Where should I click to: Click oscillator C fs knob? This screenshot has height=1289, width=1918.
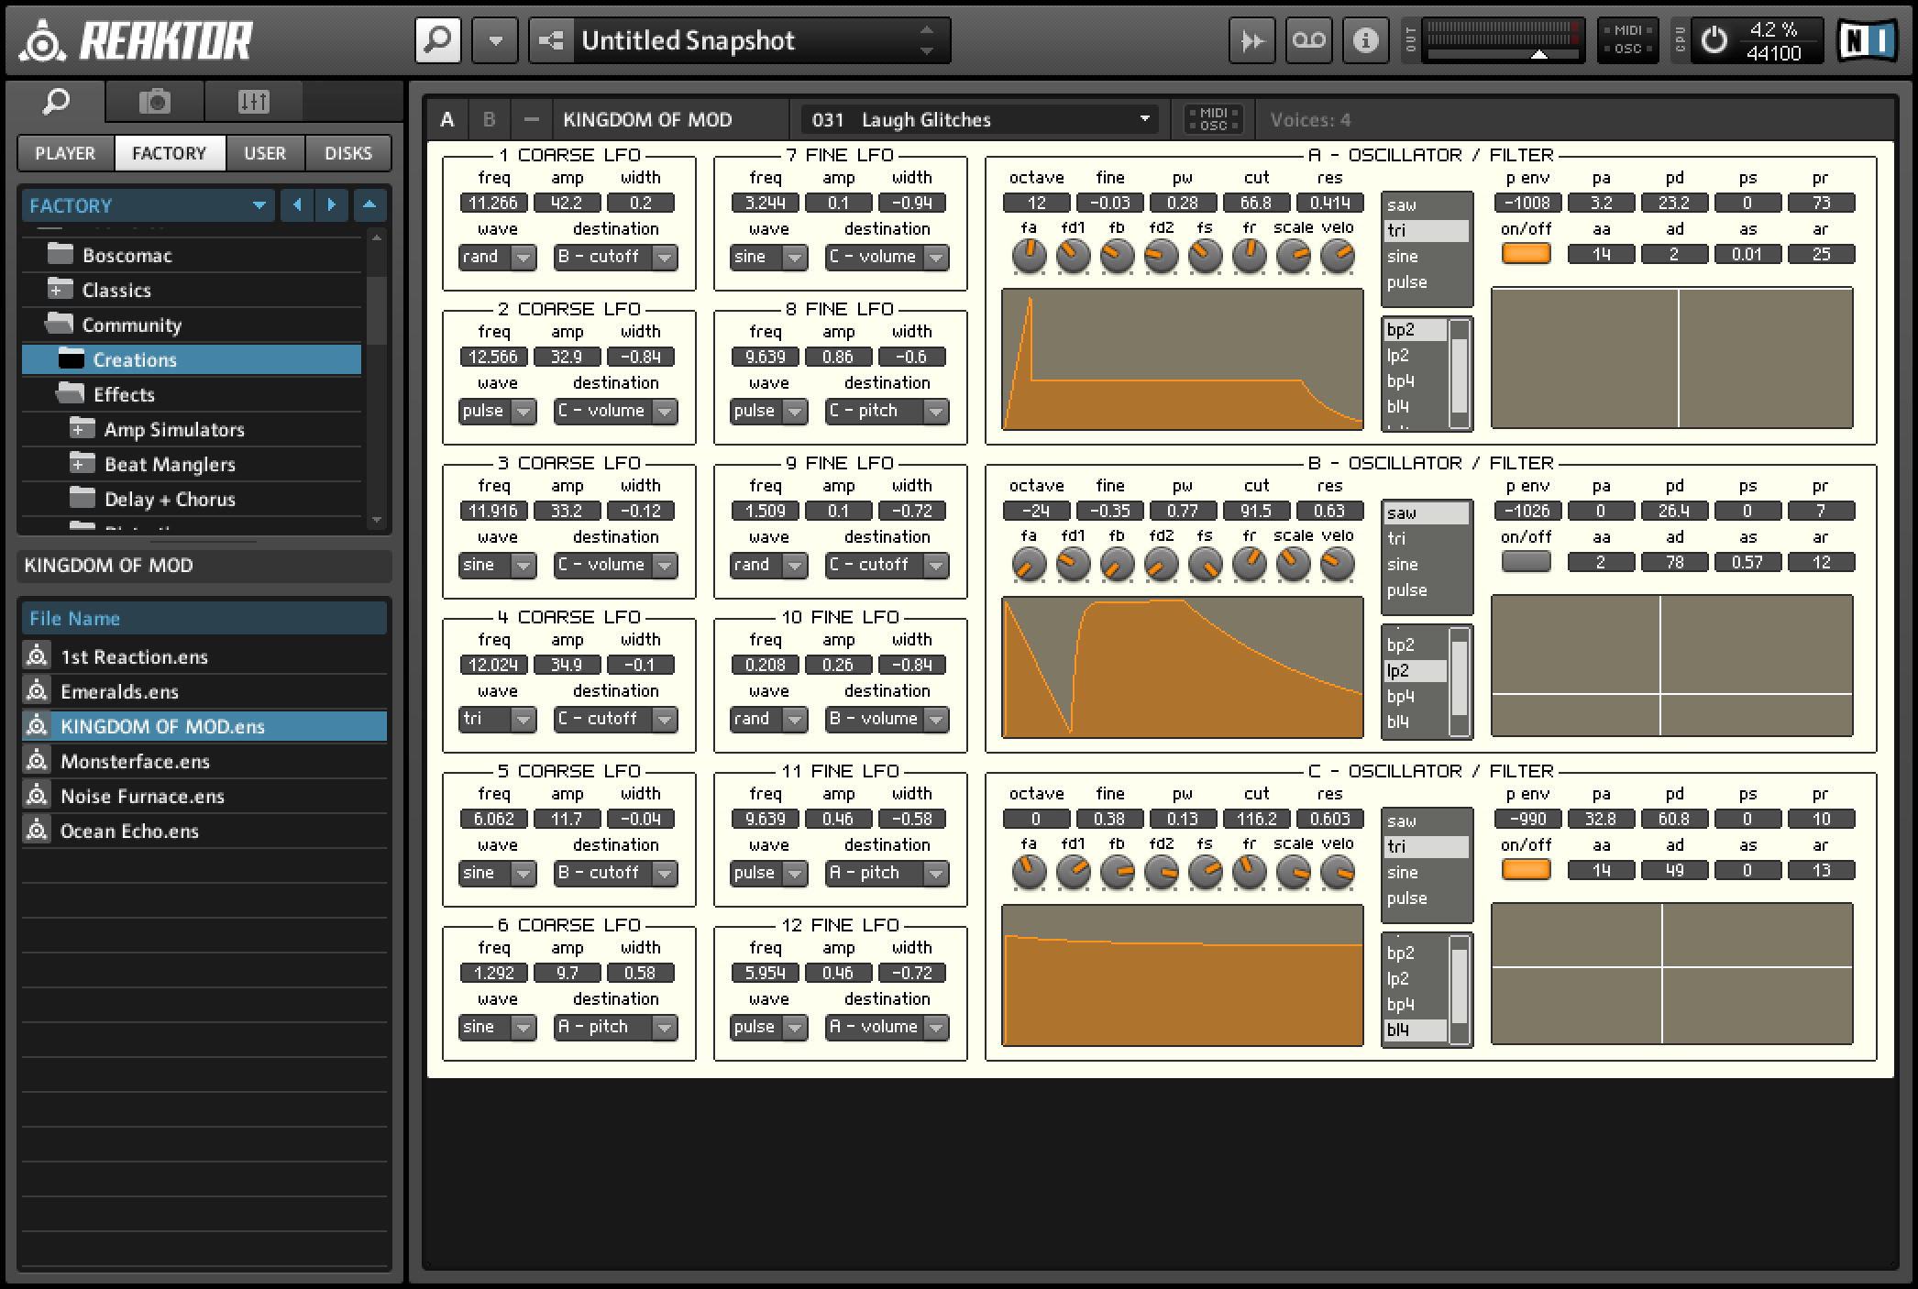tap(1205, 873)
